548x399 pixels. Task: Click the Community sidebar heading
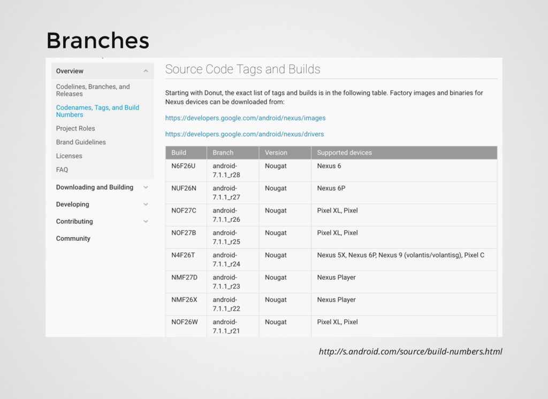[x=73, y=239]
